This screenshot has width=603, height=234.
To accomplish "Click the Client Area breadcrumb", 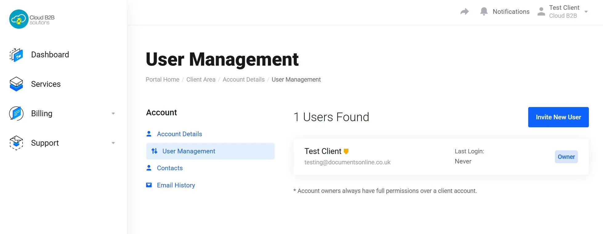I will [201, 79].
